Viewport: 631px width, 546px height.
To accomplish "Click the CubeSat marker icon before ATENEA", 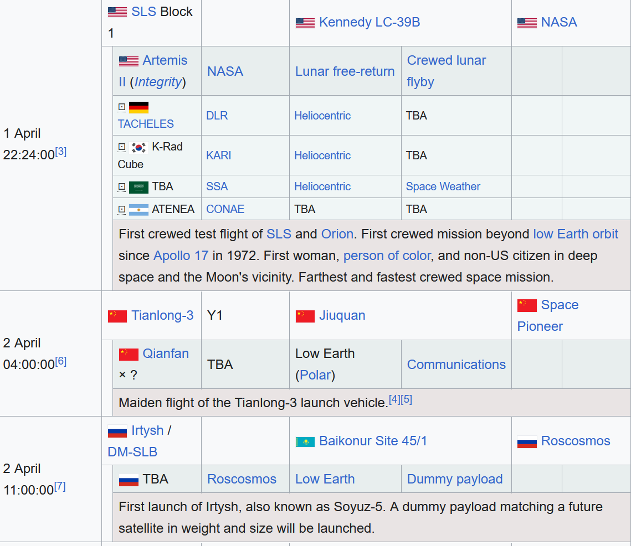I will pos(122,209).
